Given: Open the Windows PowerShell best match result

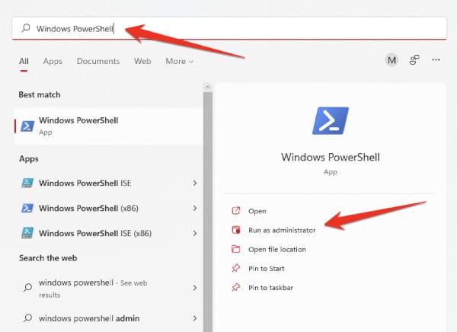Looking at the screenshot, I should (x=108, y=126).
